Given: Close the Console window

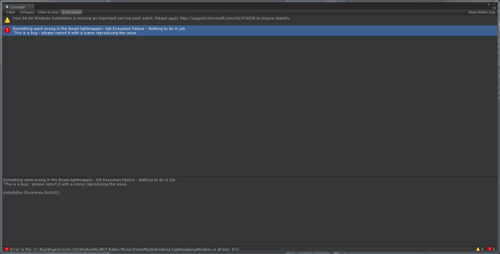Looking at the screenshot, I should tap(494, 4).
